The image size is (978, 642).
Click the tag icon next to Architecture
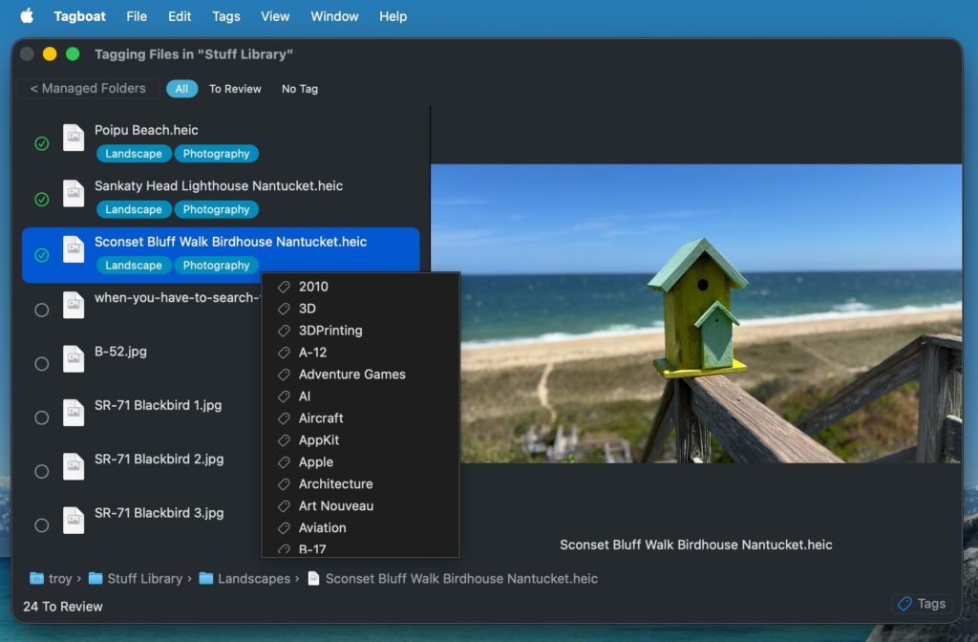click(x=284, y=484)
